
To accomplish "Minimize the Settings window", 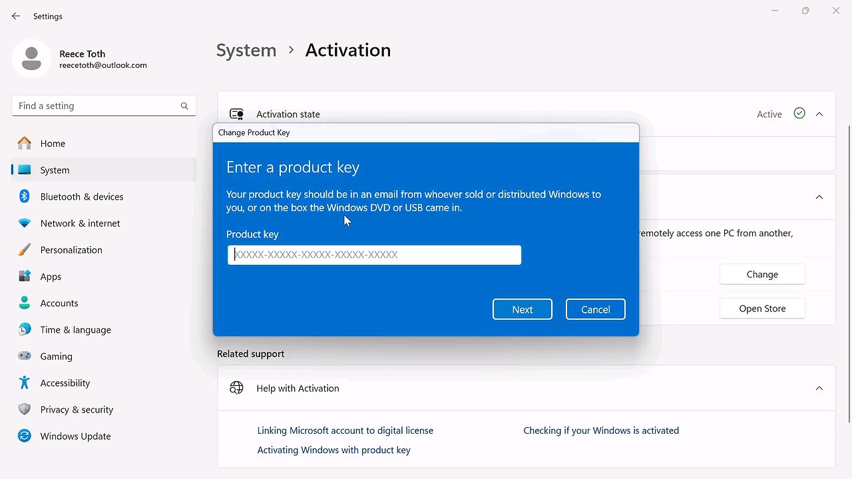I will click(x=775, y=11).
